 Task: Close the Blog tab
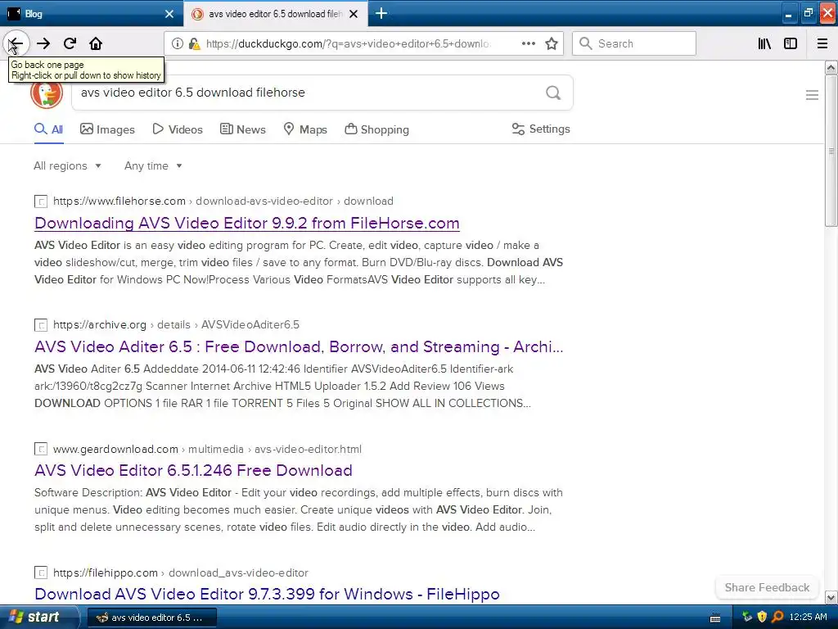pos(169,14)
